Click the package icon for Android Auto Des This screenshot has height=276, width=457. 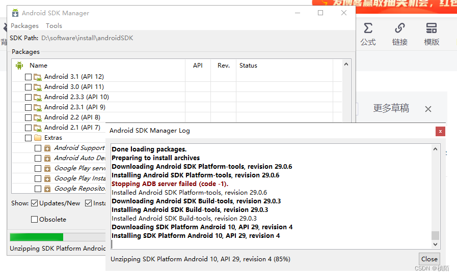click(x=47, y=159)
